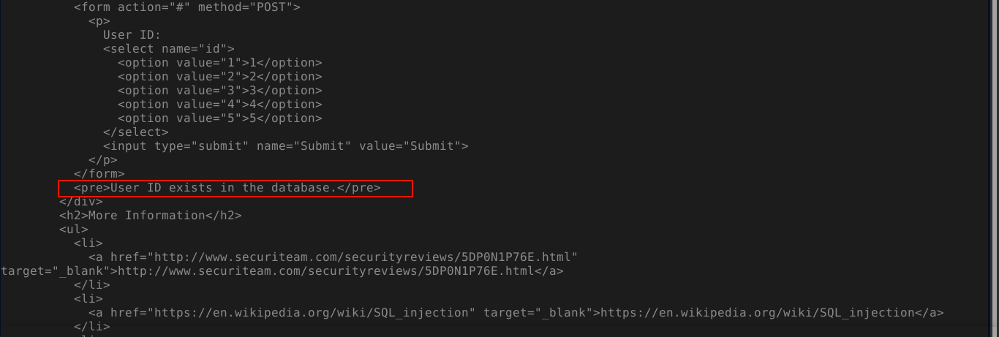Click the option value="3" line
The image size is (999, 337).
point(220,91)
